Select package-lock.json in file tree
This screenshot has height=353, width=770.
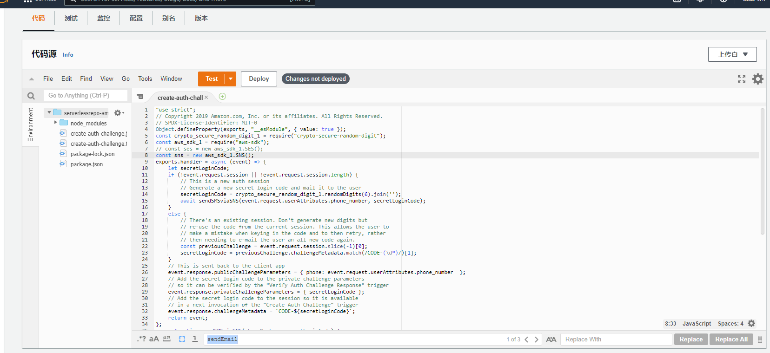pos(93,154)
